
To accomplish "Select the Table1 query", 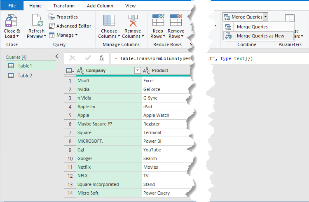I will pos(31,66).
